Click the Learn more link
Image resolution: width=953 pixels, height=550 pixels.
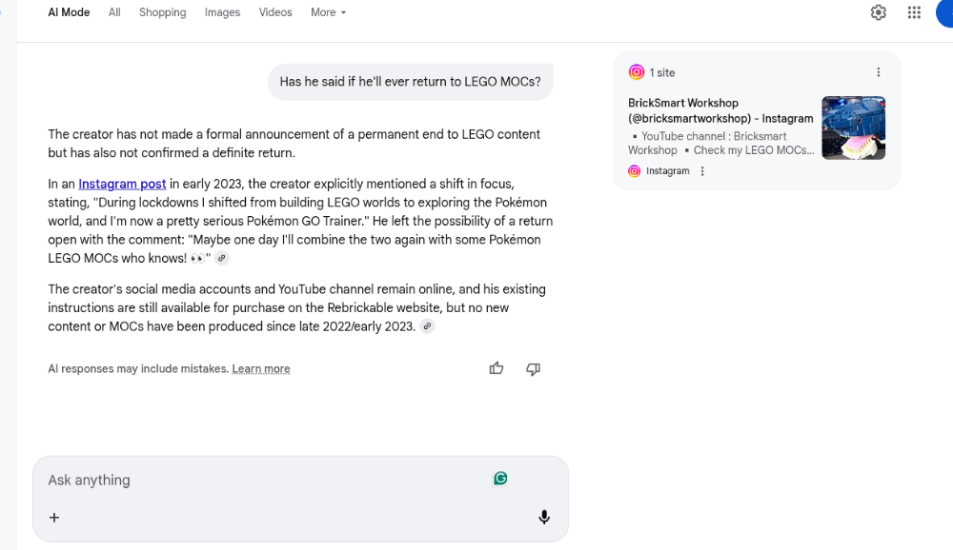pyautogui.click(x=261, y=369)
